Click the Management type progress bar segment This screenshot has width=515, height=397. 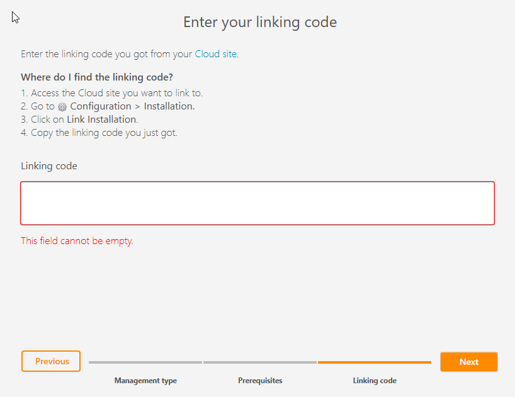[145, 362]
